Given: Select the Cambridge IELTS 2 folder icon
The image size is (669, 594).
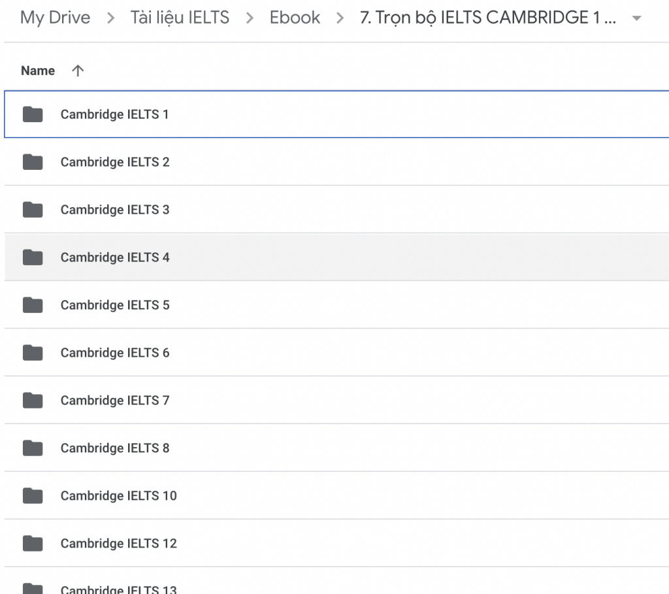Looking at the screenshot, I should tap(33, 162).
